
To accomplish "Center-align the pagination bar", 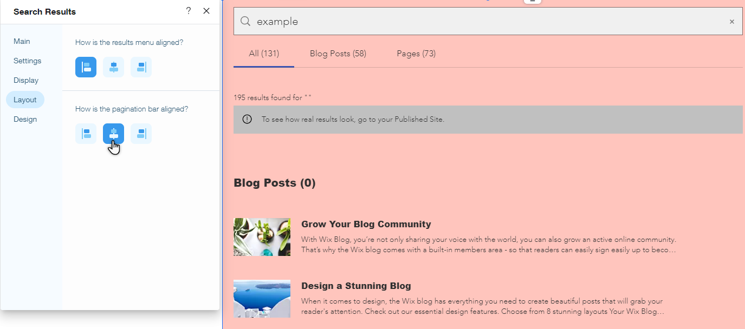I will tap(113, 134).
